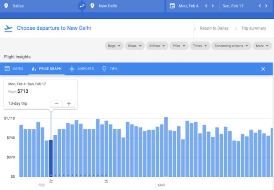The image size is (274, 190).
Task: Close the flight insights panel
Action: [x=263, y=69]
